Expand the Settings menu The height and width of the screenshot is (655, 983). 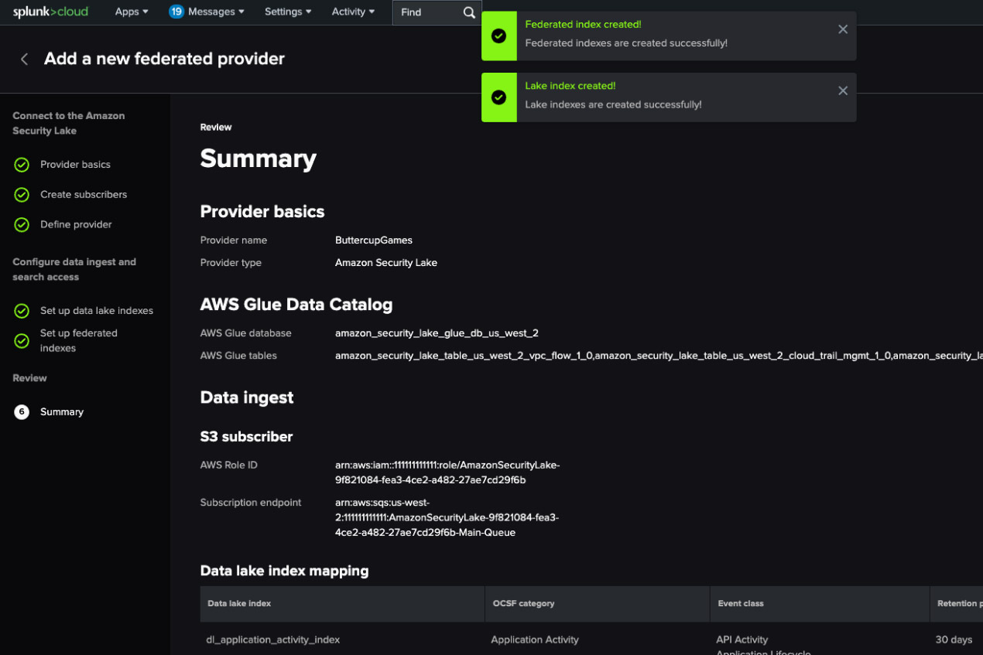(x=288, y=12)
